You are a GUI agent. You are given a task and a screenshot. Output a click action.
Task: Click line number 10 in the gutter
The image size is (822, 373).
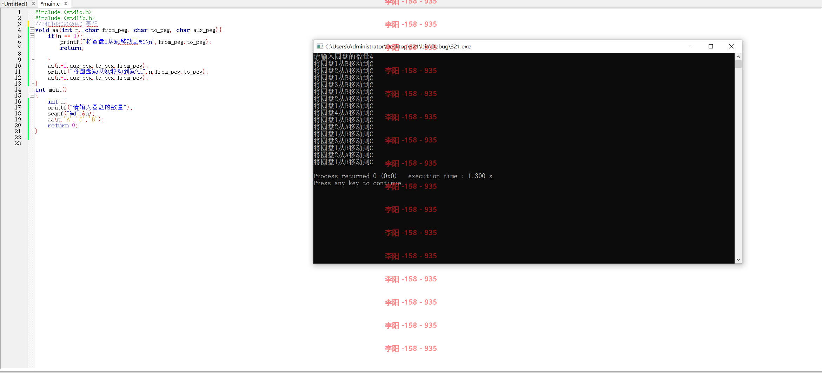(x=18, y=66)
